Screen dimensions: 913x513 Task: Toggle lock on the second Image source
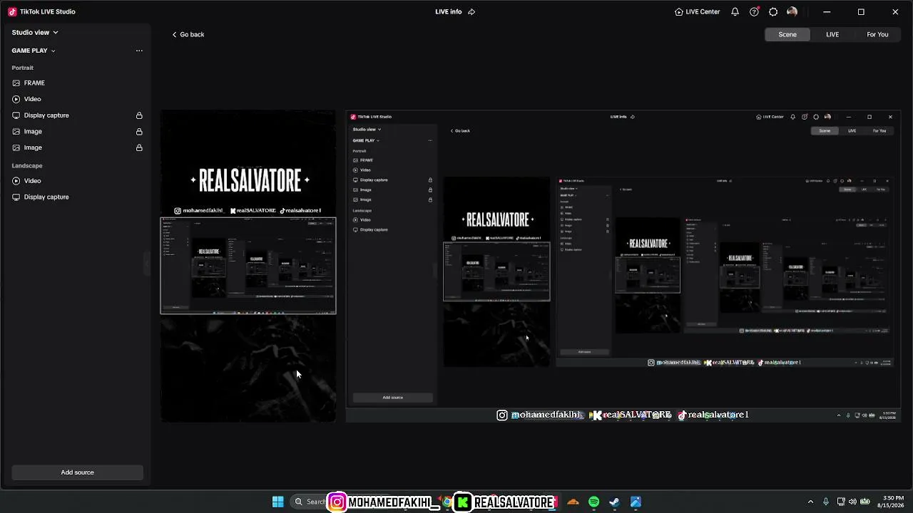[x=139, y=147]
